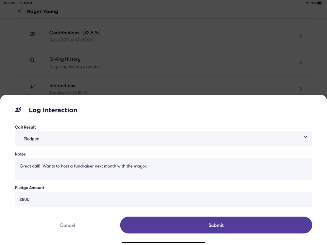Close the Roger Young profile with X
The width and height of the screenshot is (327, 245).
click(x=19, y=11)
